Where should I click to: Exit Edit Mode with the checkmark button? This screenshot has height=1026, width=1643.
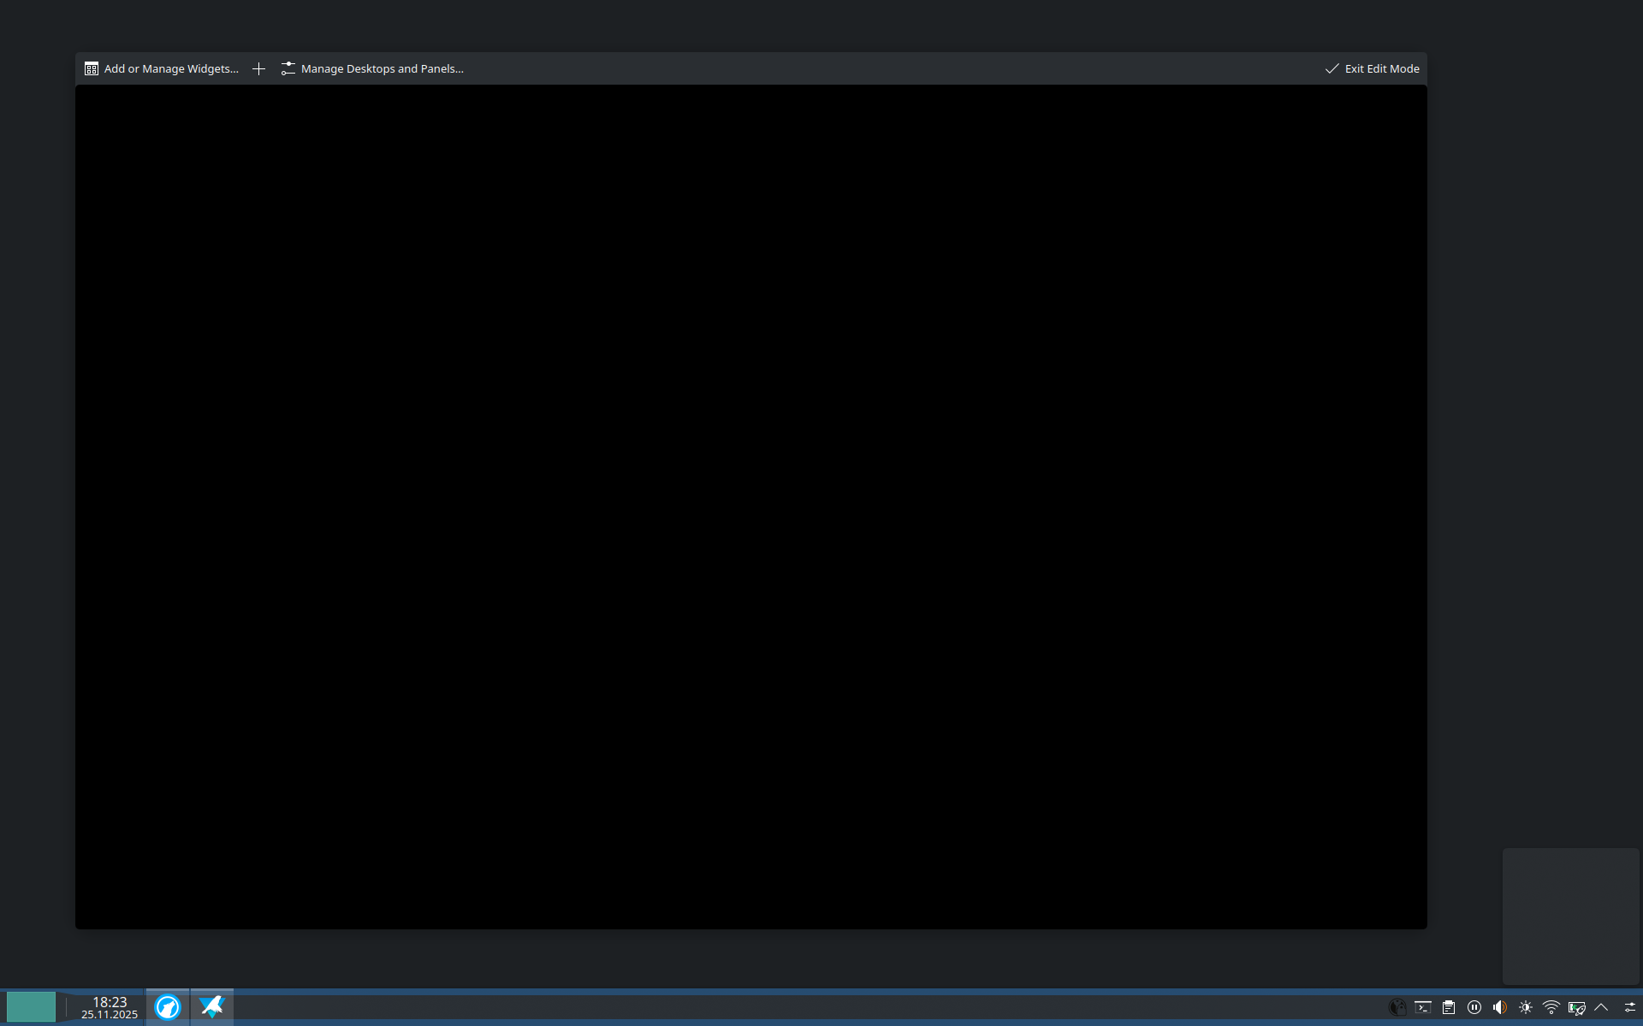click(x=1372, y=68)
